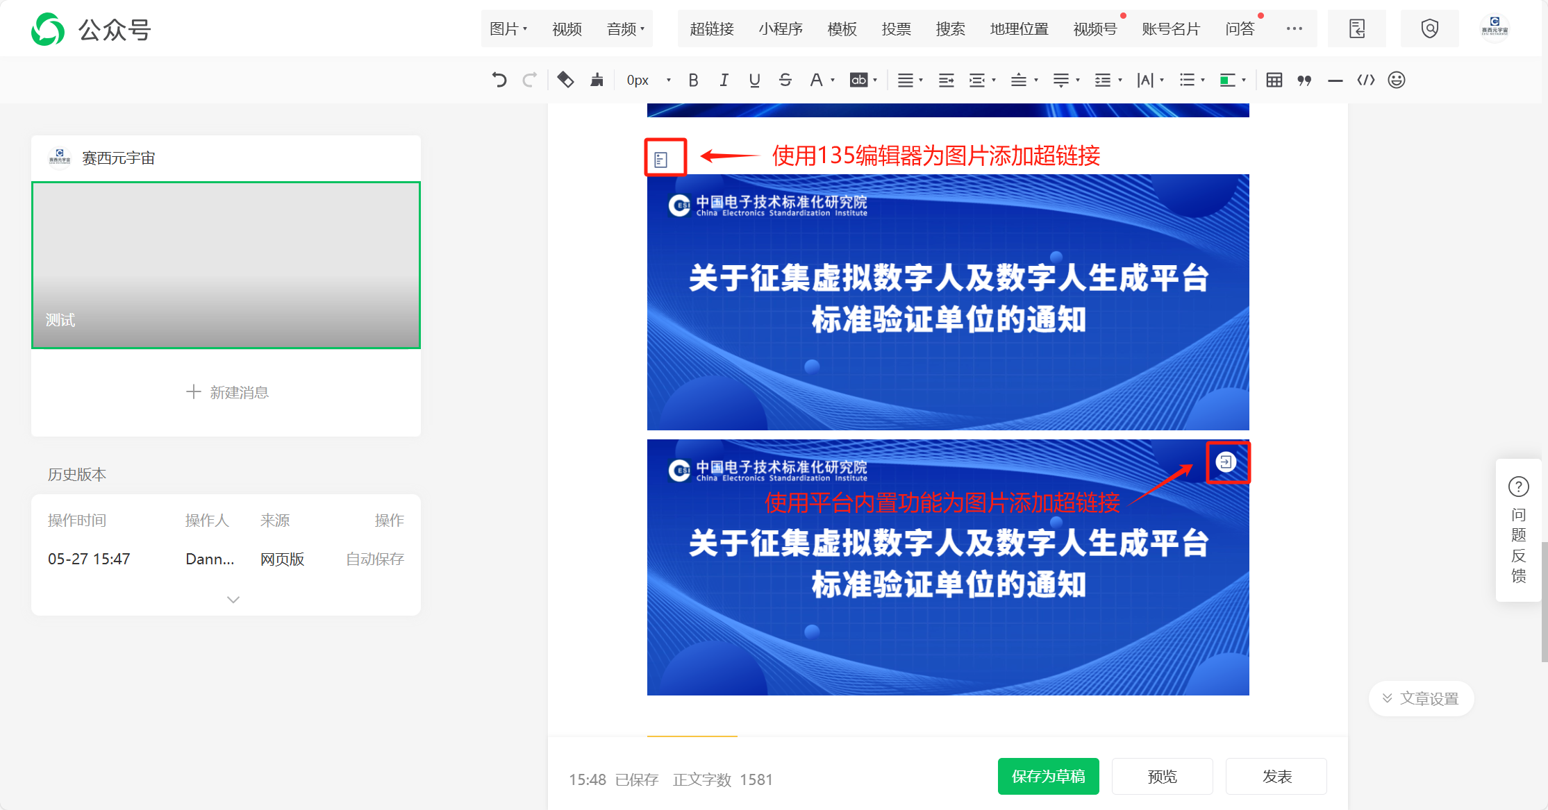Click the undo arrow icon

[499, 80]
